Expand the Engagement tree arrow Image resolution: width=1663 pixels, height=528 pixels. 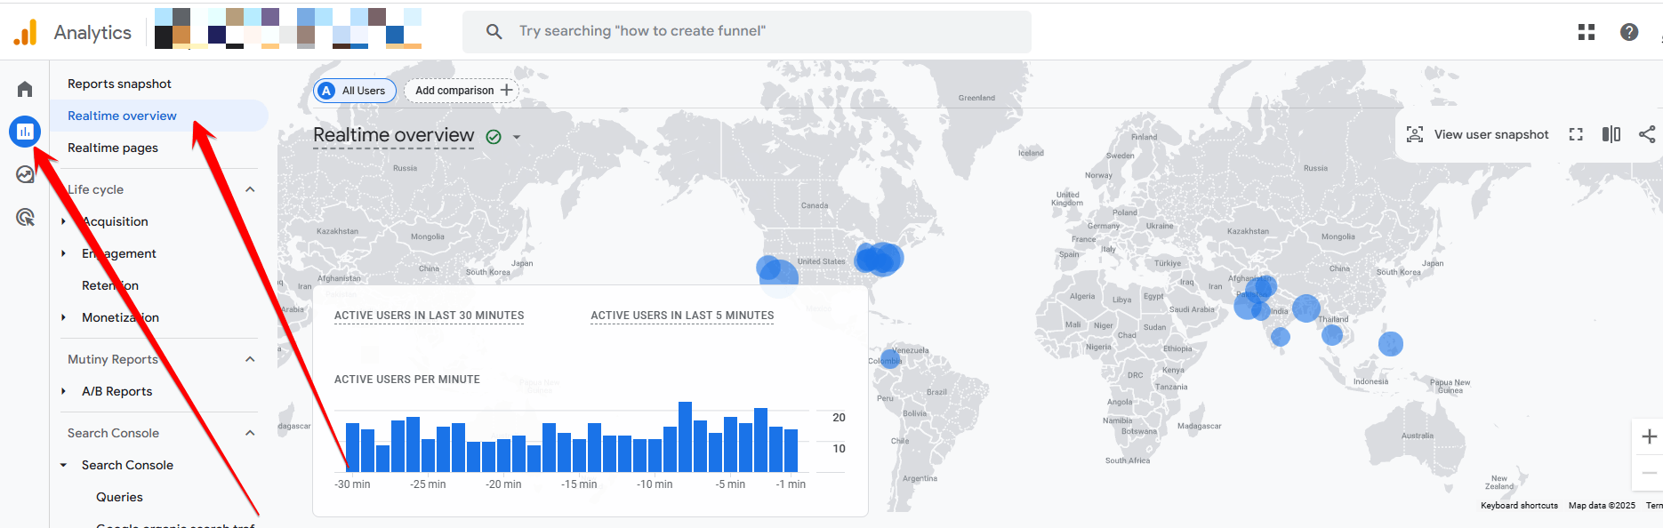[63, 253]
